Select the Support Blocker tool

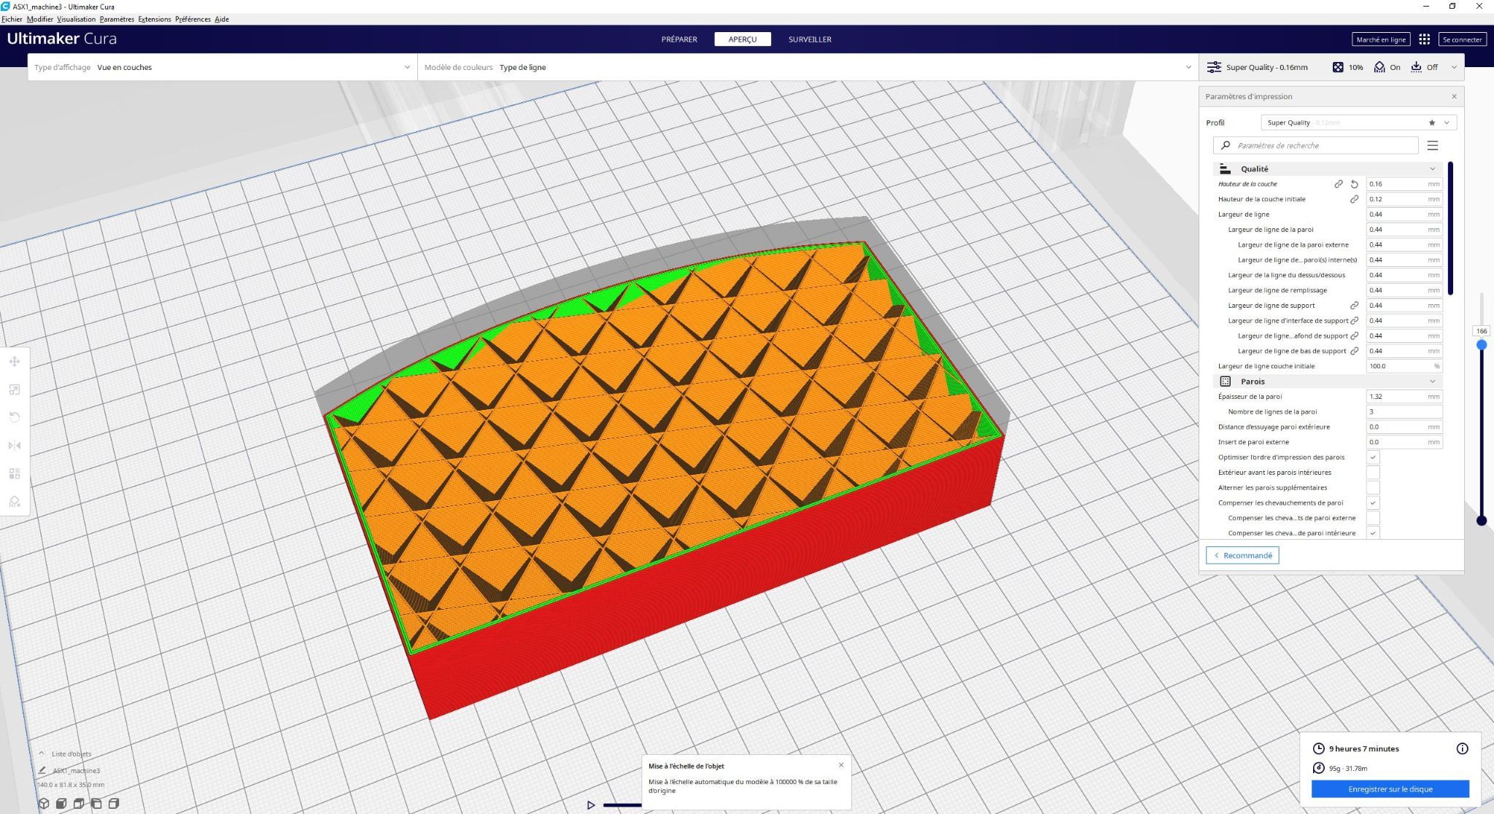(15, 502)
